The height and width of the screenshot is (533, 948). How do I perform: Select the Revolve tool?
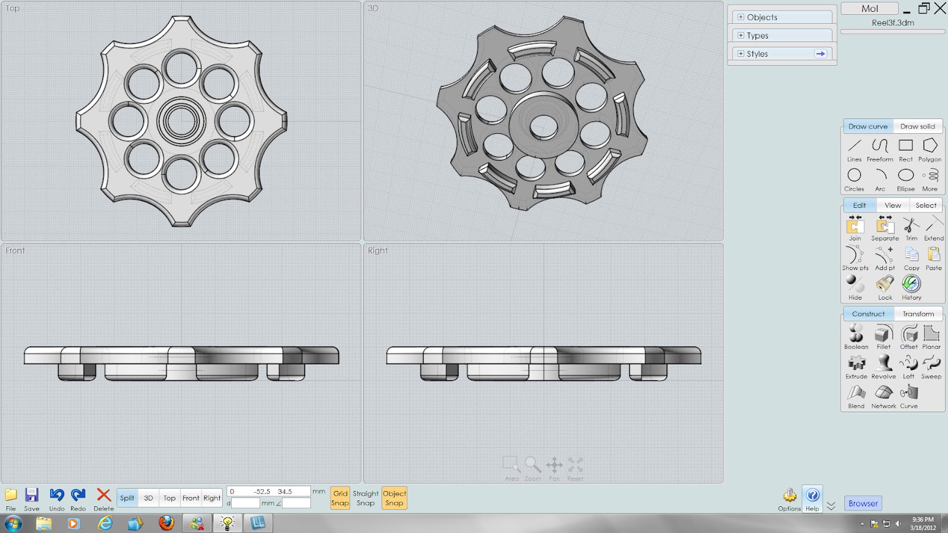[883, 367]
